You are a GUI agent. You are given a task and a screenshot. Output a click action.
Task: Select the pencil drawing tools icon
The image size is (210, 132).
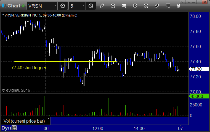point(102,6)
